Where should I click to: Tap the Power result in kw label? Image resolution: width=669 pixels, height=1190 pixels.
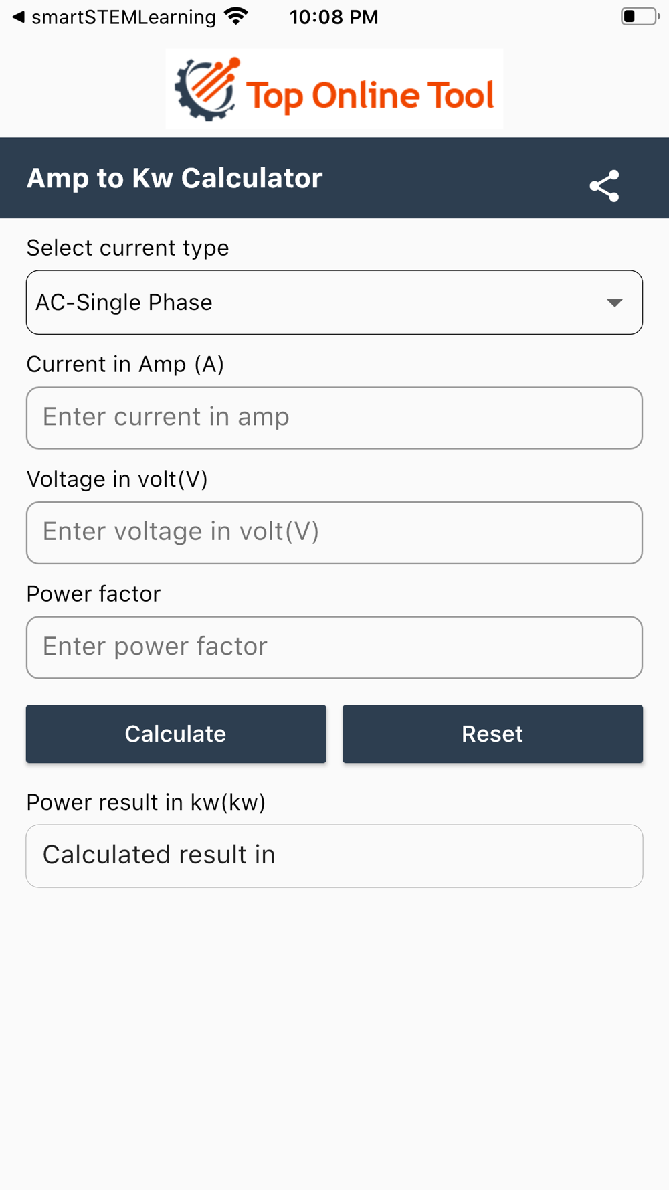[x=146, y=802]
